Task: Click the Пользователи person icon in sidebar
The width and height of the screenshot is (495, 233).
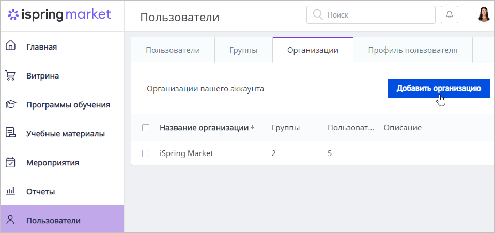Action: click(11, 220)
